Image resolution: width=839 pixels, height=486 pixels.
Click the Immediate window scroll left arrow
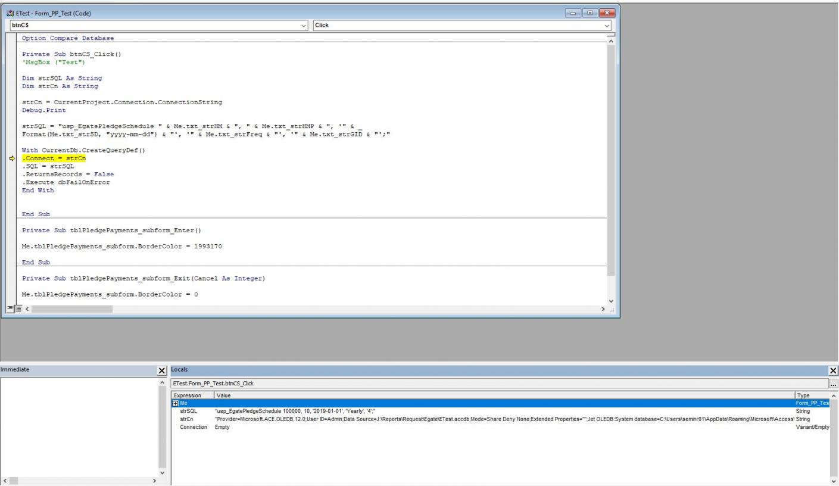pos(4,480)
